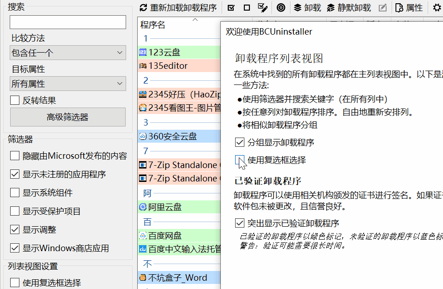The image size is (443, 289).
Task: Click the 阿里云盘 app icon
Action: coord(143,207)
